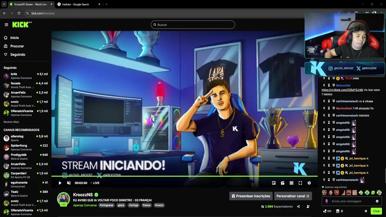Open the brkk channel in Seguindo
The image size is (386, 217).
pos(26,76)
